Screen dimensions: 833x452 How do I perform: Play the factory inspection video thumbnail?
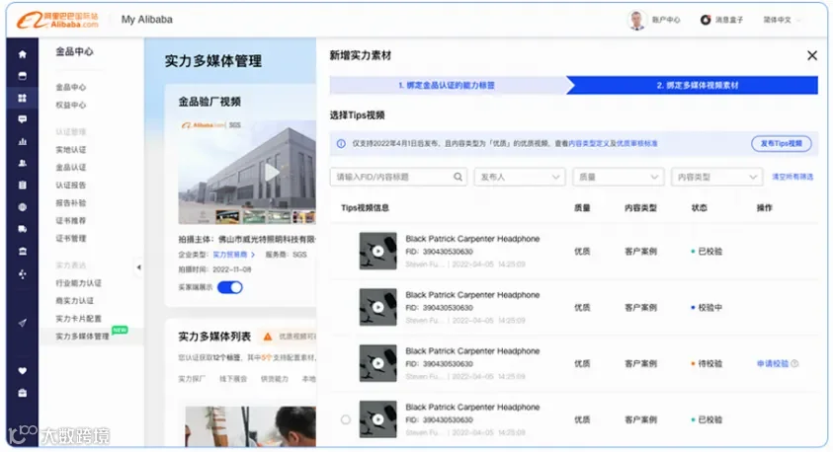click(x=247, y=172)
